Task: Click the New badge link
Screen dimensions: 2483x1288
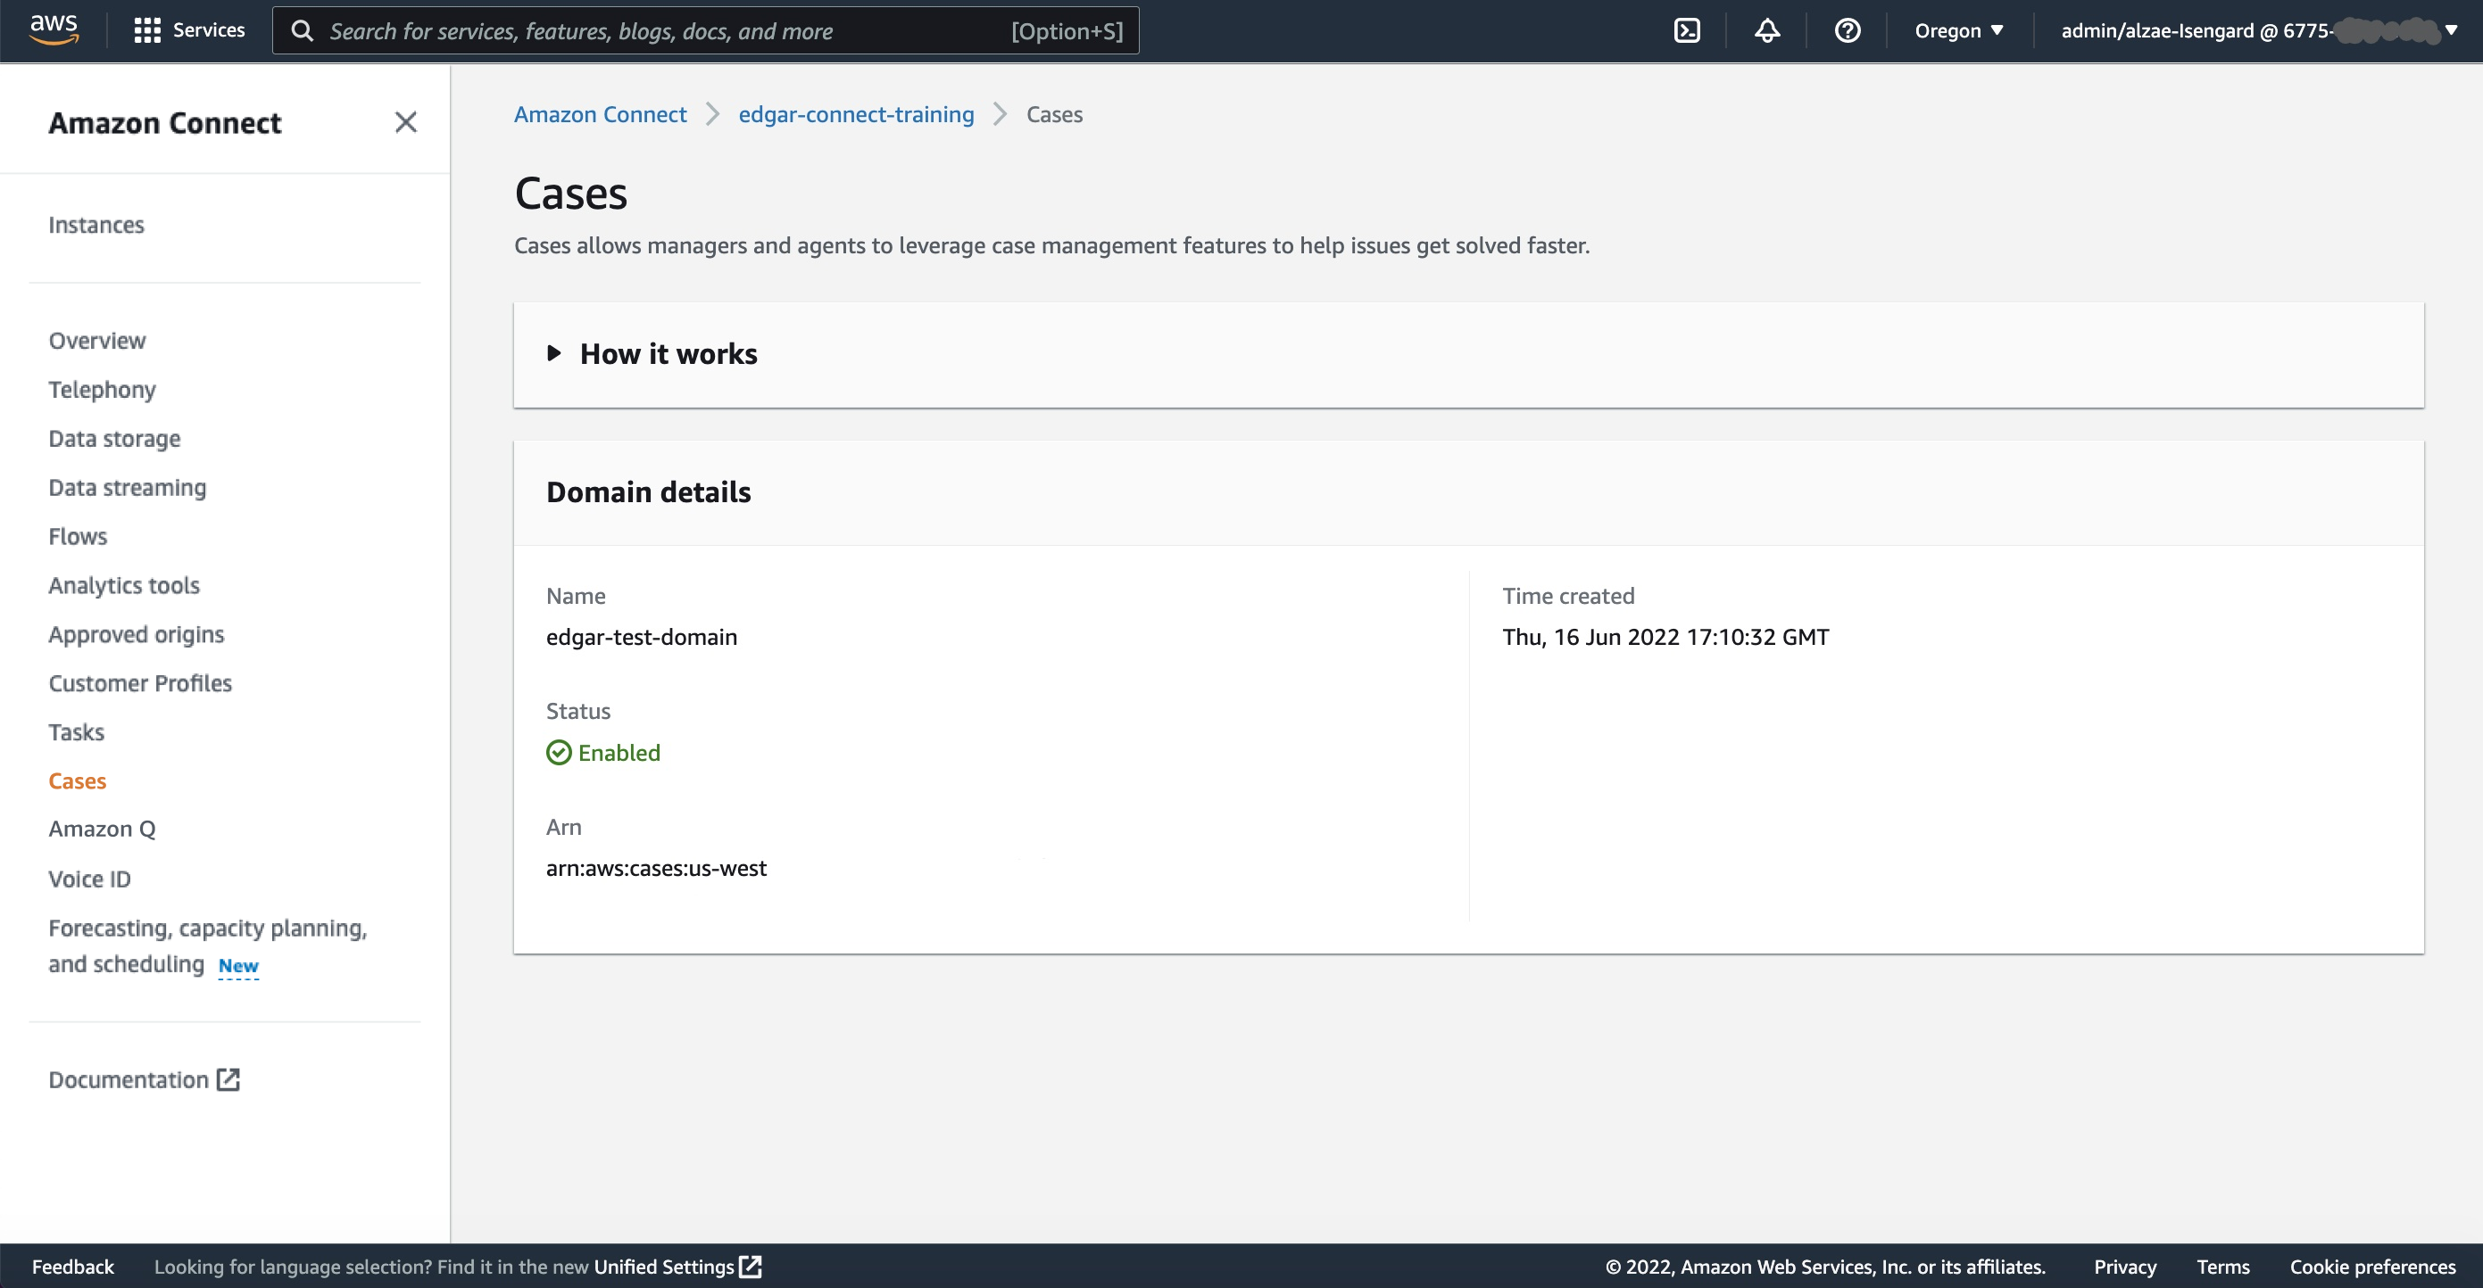Action: pos(238,965)
